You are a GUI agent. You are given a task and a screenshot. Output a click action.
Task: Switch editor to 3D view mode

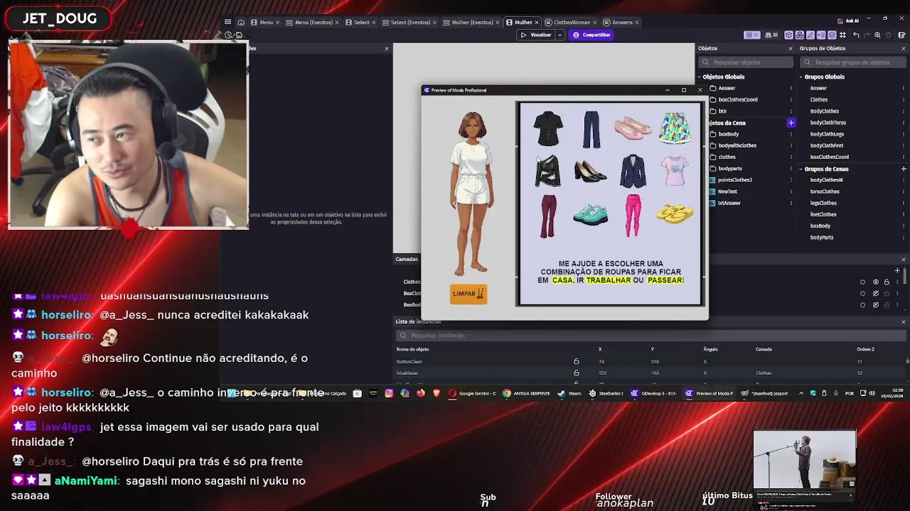point(771,35)
